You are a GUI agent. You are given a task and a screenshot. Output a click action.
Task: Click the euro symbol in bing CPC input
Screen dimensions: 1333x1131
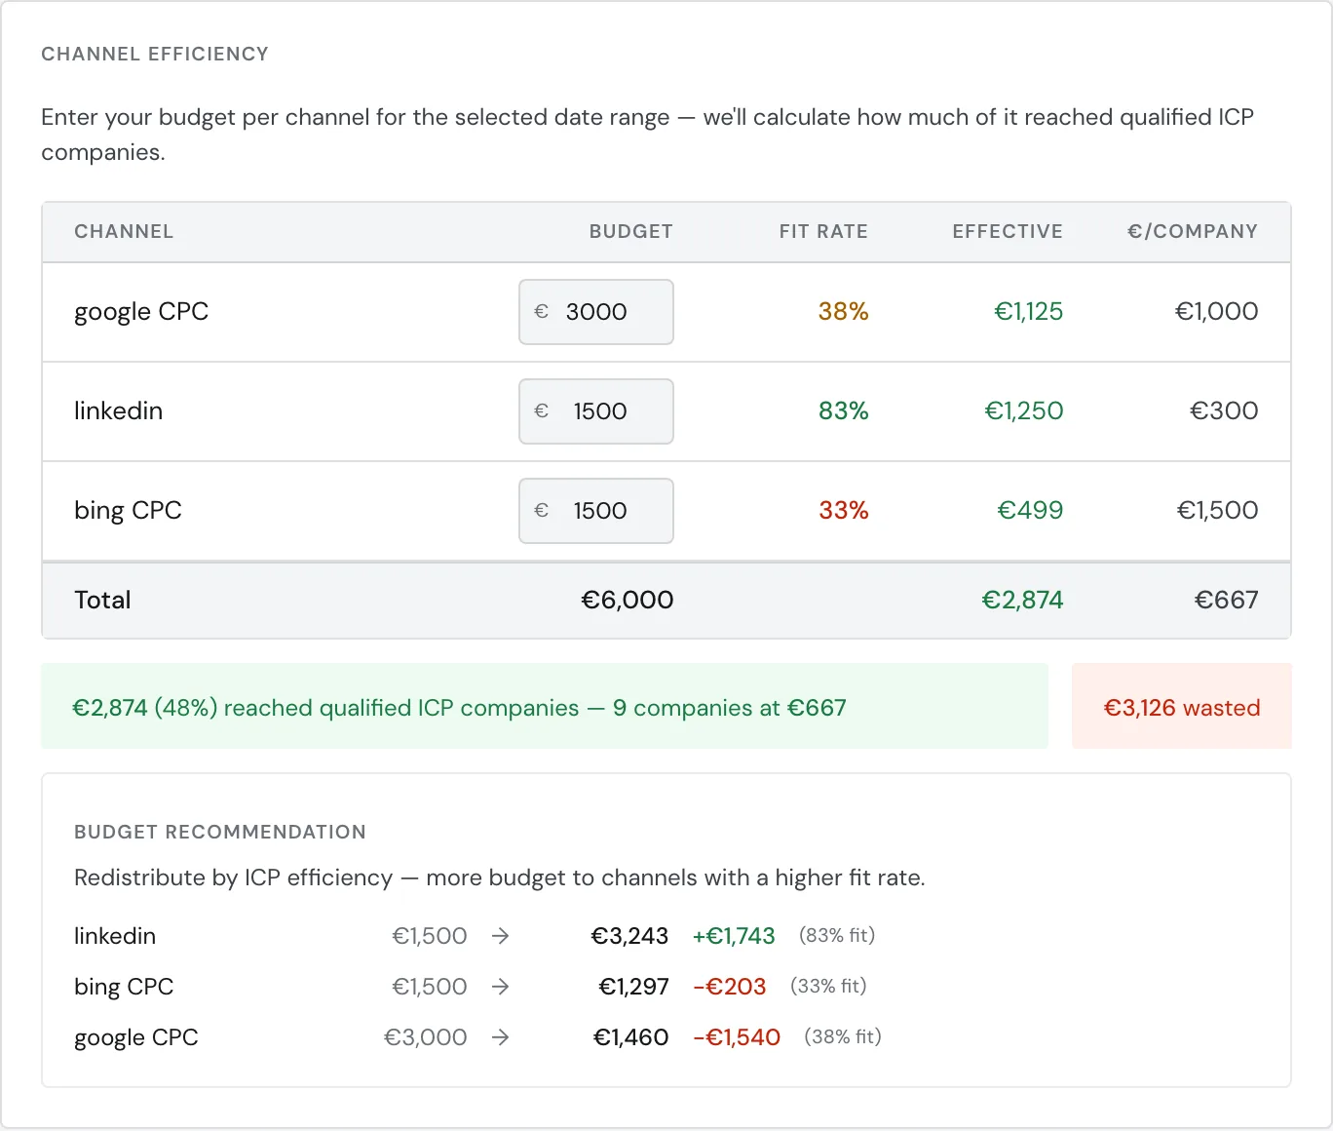click(542, 511)
